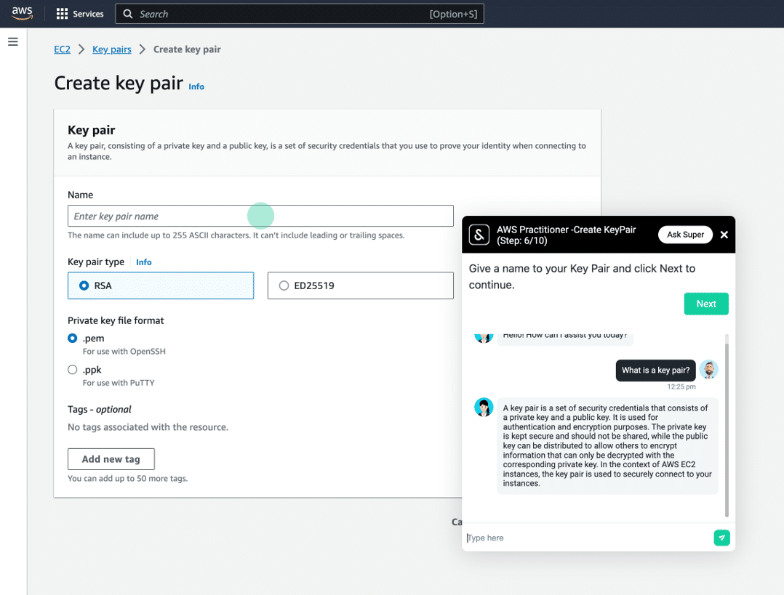This screenshot has height=595, width=784.
Task: Go to EC2 breadcrumb link
Action: tap(62, 49)
